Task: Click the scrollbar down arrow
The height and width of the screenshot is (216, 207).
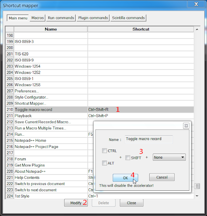Action: 197,196
